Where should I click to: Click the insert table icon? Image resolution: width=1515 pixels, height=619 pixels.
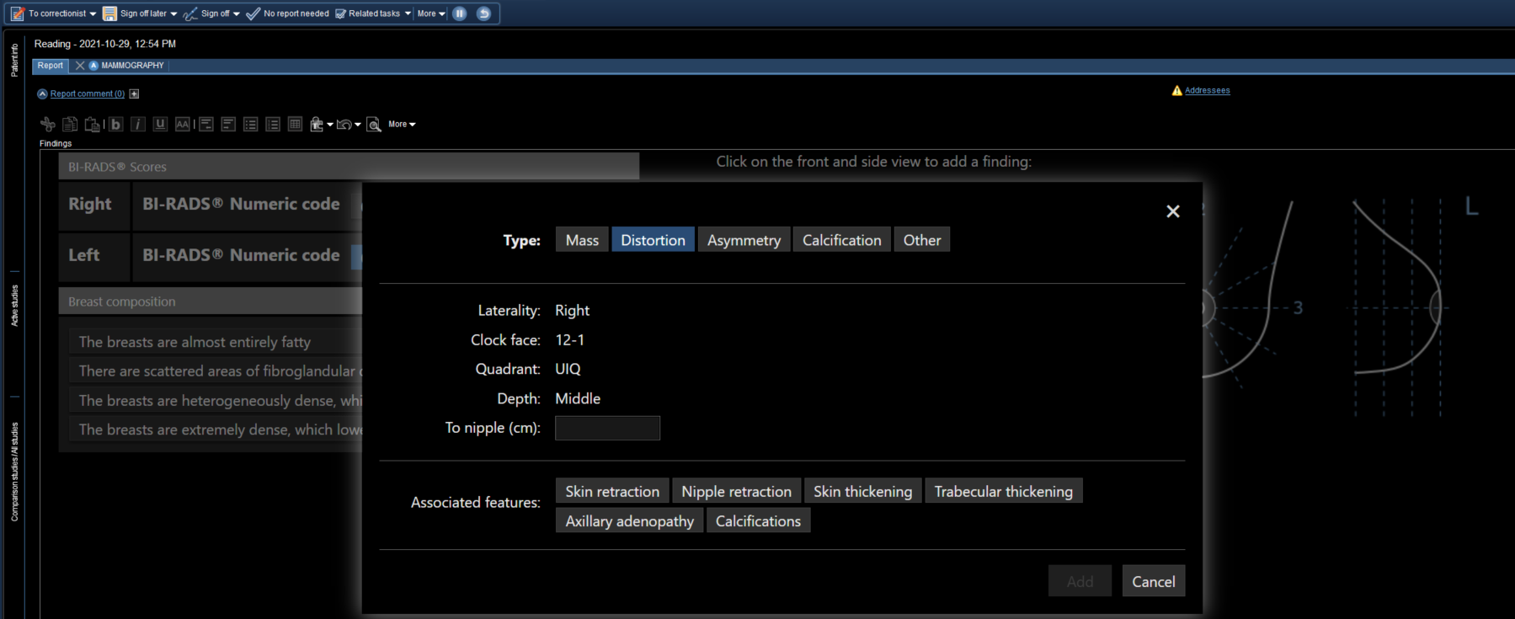295,125
